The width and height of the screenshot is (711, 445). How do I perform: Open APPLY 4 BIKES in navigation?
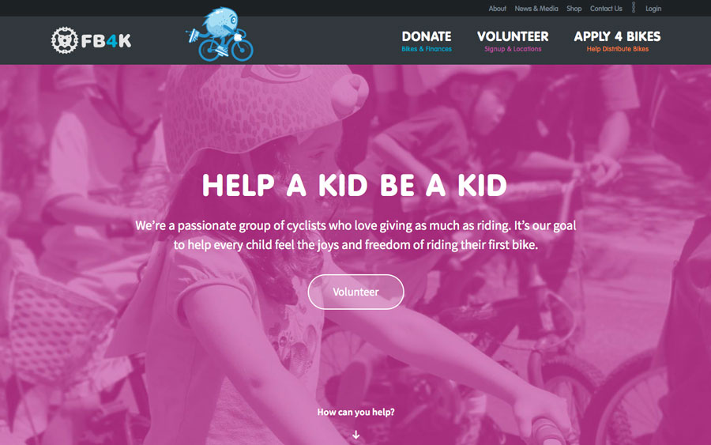click(x=617, y=36)
